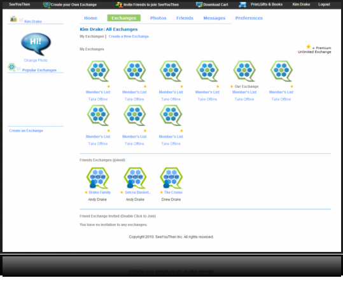Click the Invite Friends people icon

tap(119, 4)
